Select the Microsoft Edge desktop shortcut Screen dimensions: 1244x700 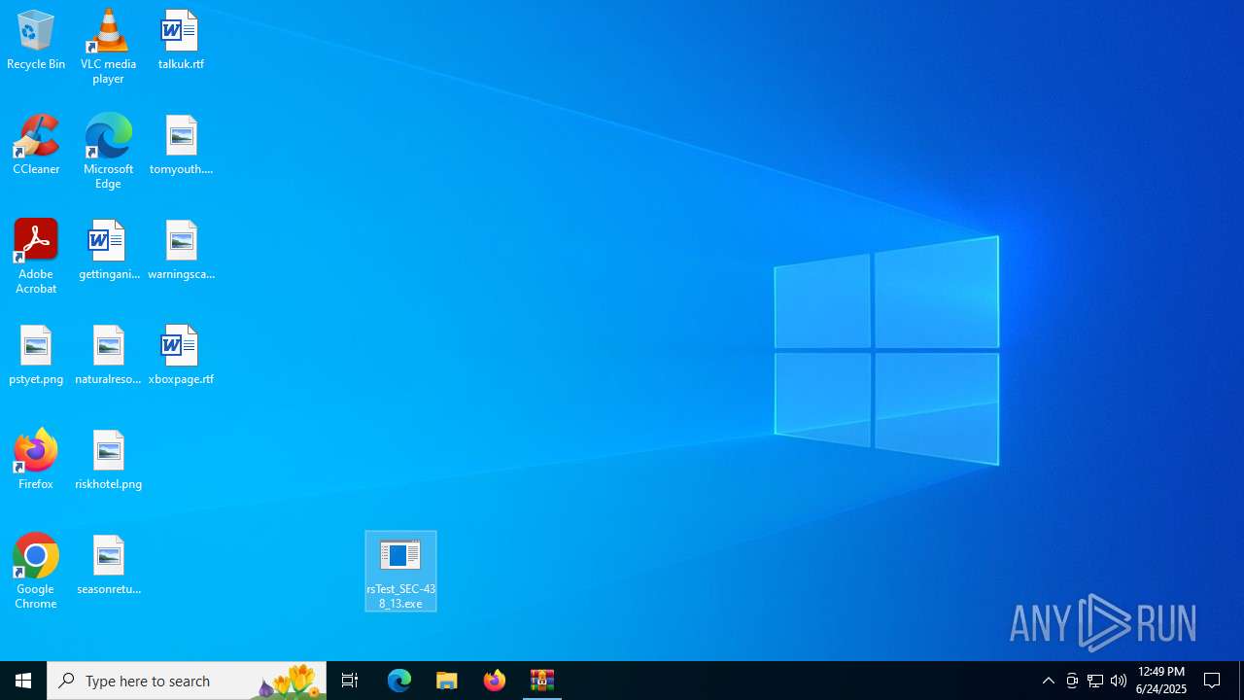click(108, 152)
